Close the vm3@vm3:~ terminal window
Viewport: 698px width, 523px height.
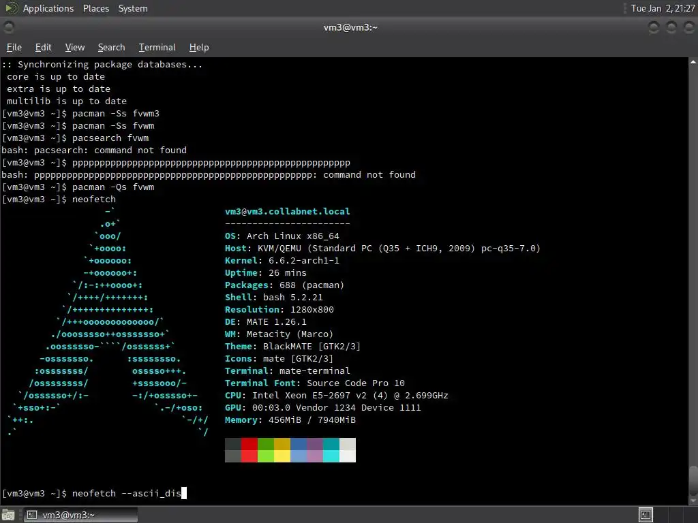(688, 27)
